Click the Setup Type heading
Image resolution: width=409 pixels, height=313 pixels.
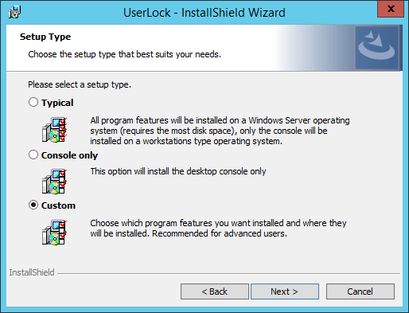click(45, 37)
